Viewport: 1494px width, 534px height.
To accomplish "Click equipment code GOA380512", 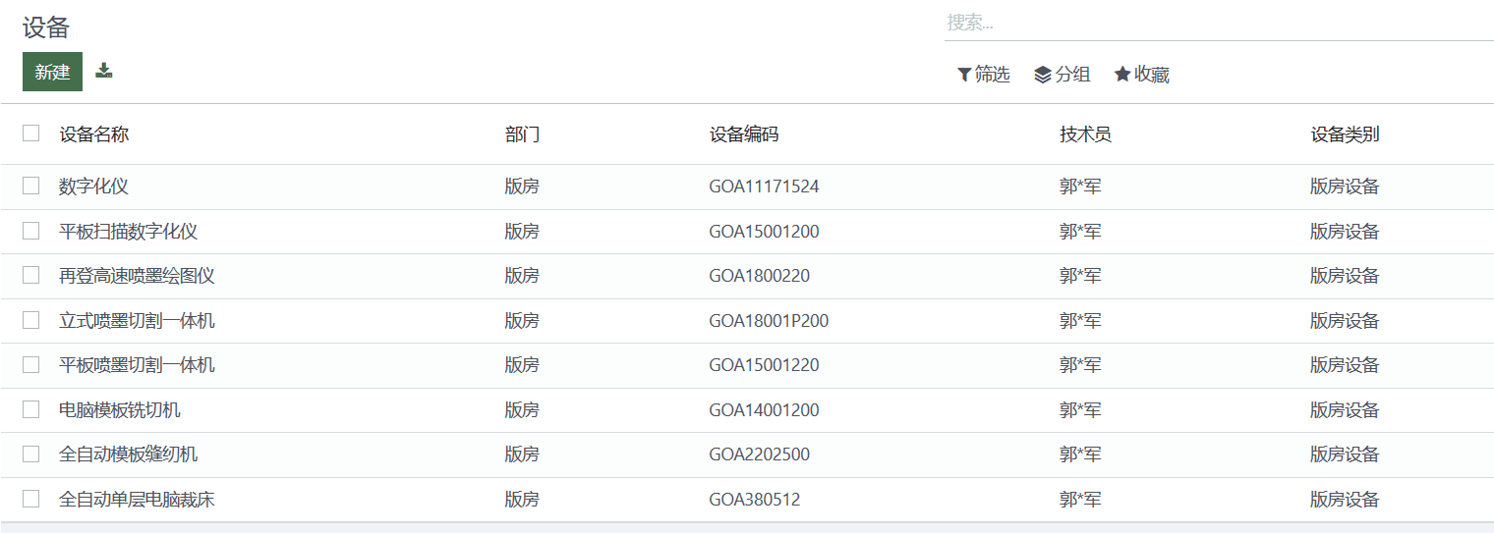I will point(755,500).
